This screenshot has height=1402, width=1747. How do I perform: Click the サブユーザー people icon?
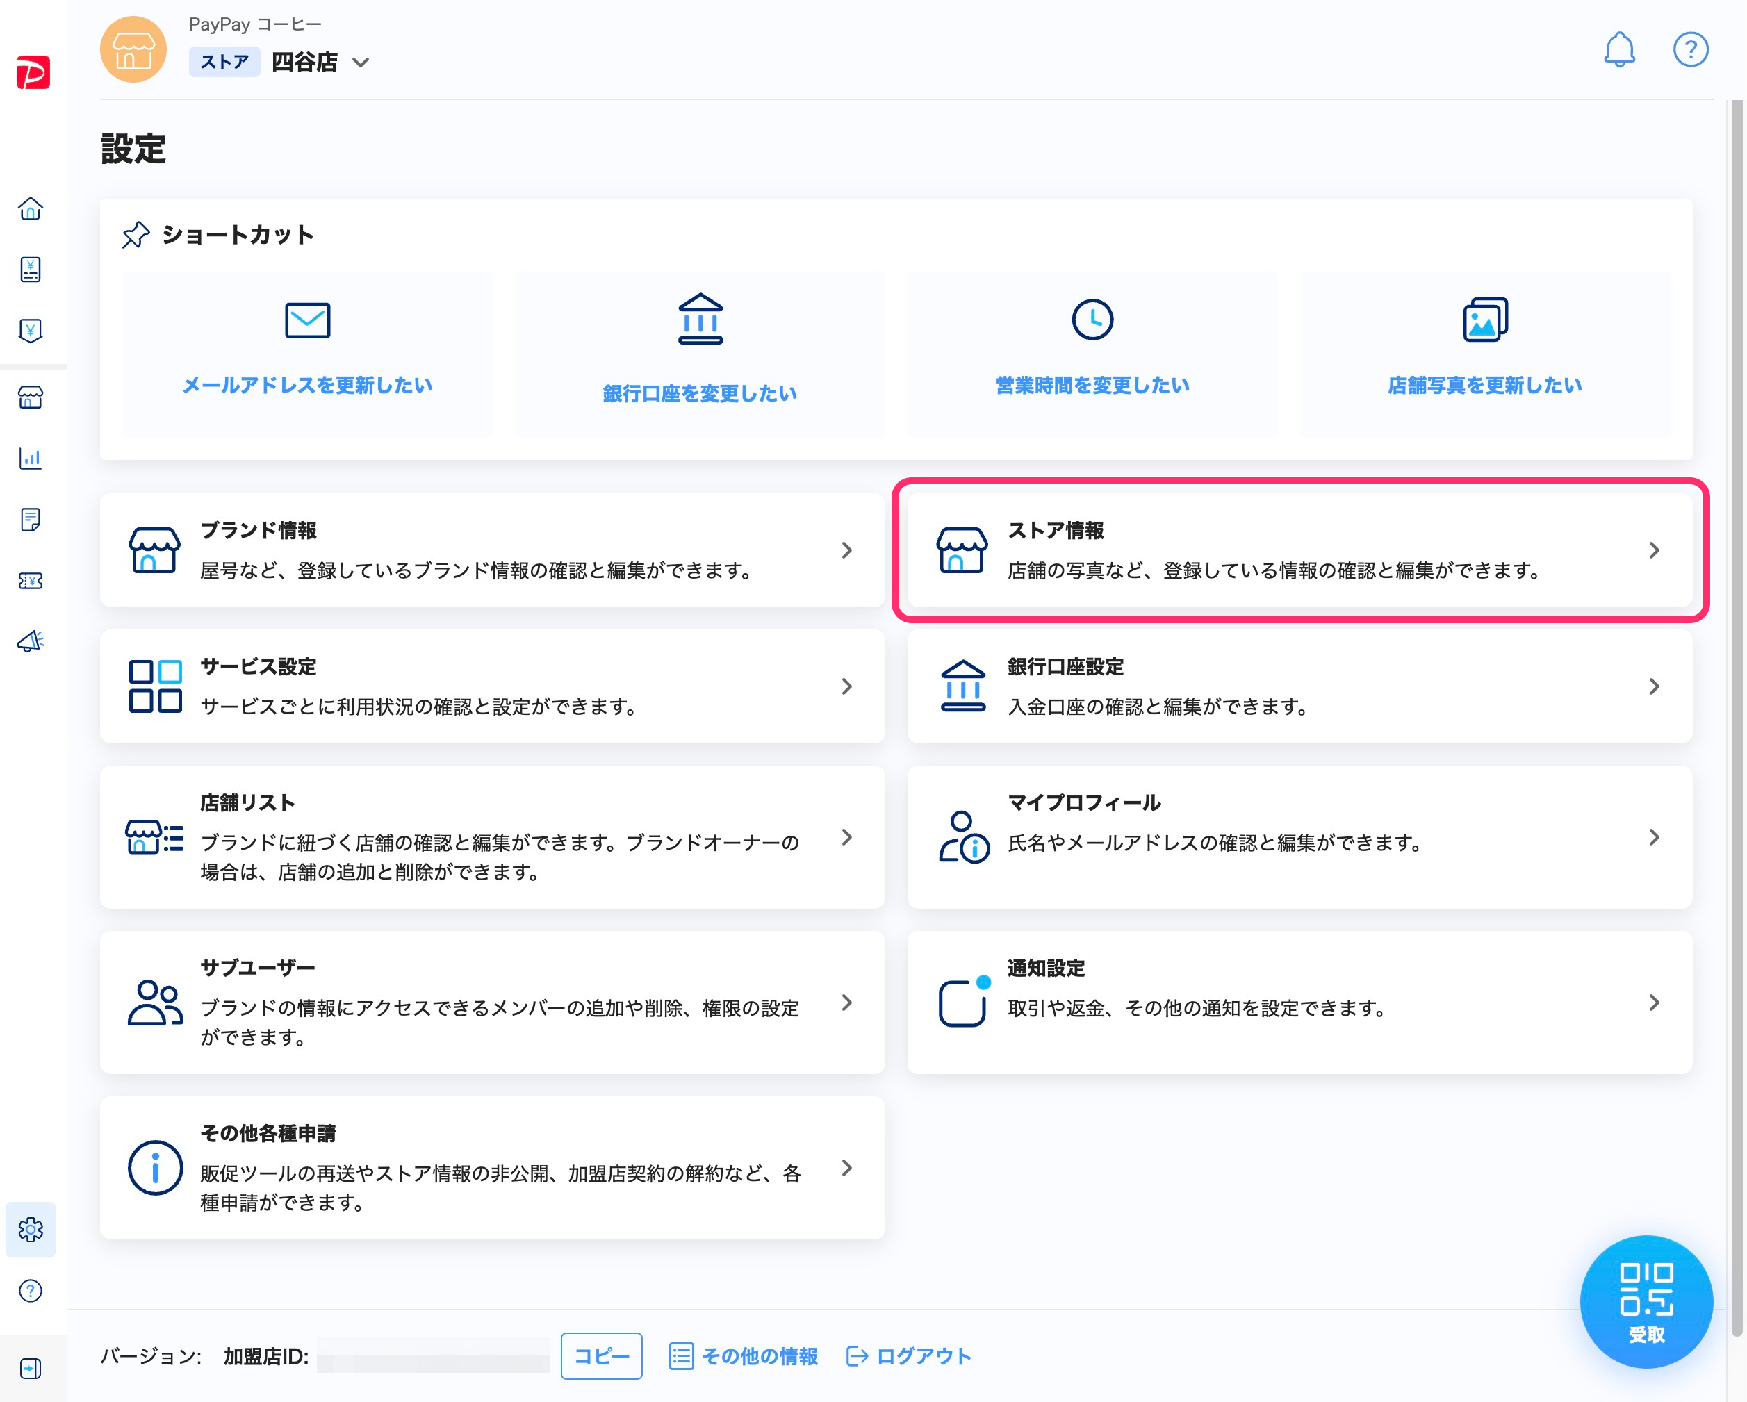point(155,1003)
